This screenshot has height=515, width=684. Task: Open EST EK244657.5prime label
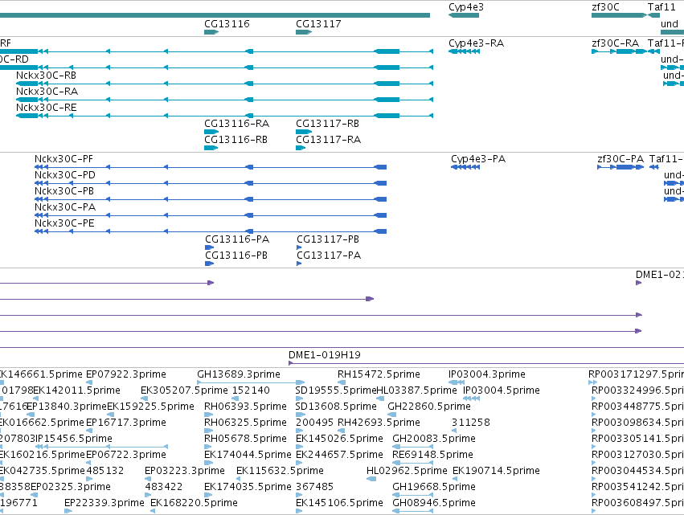[x=339, y=456]
